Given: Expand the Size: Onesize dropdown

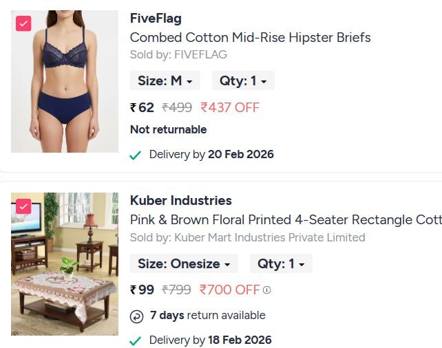Looking at the screenshot, I should (183, 263).
